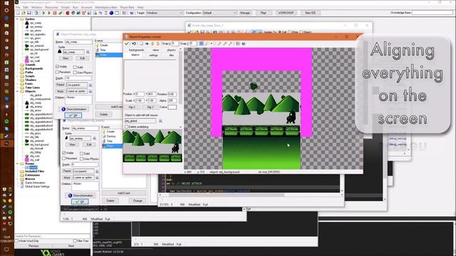The height and width of the screenshot is (256, 456).
Task: Click the Open project folder icon in main toolbar
Action: coord(24,13)
